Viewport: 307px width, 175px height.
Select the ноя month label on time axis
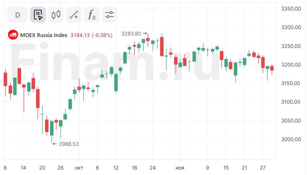coord(180,168)
